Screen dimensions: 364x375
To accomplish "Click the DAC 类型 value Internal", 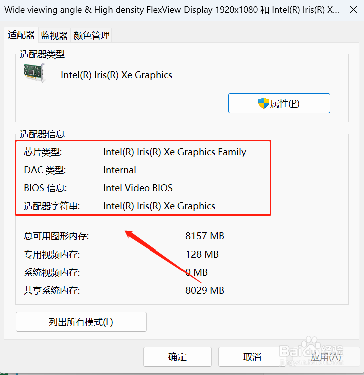I will coord(120,170).
